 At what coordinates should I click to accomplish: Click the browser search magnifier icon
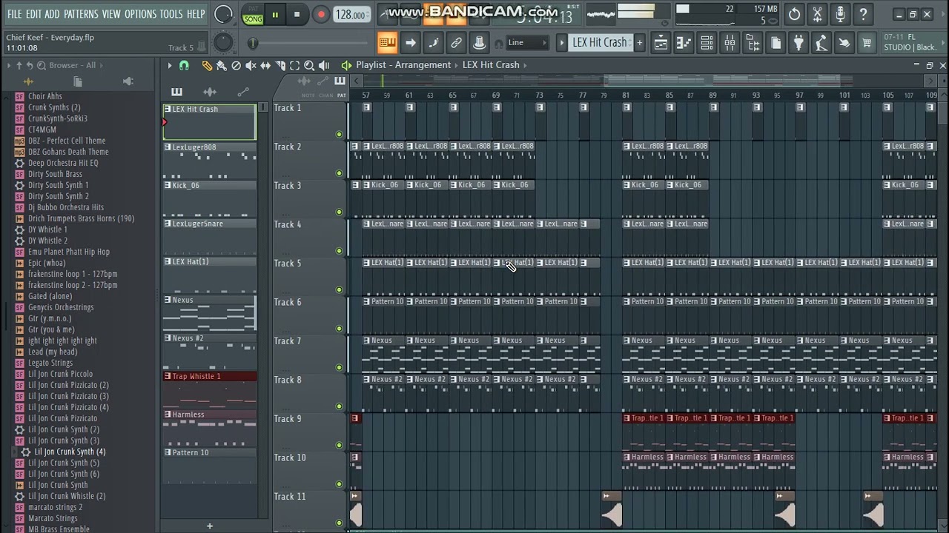click(42, 65)
